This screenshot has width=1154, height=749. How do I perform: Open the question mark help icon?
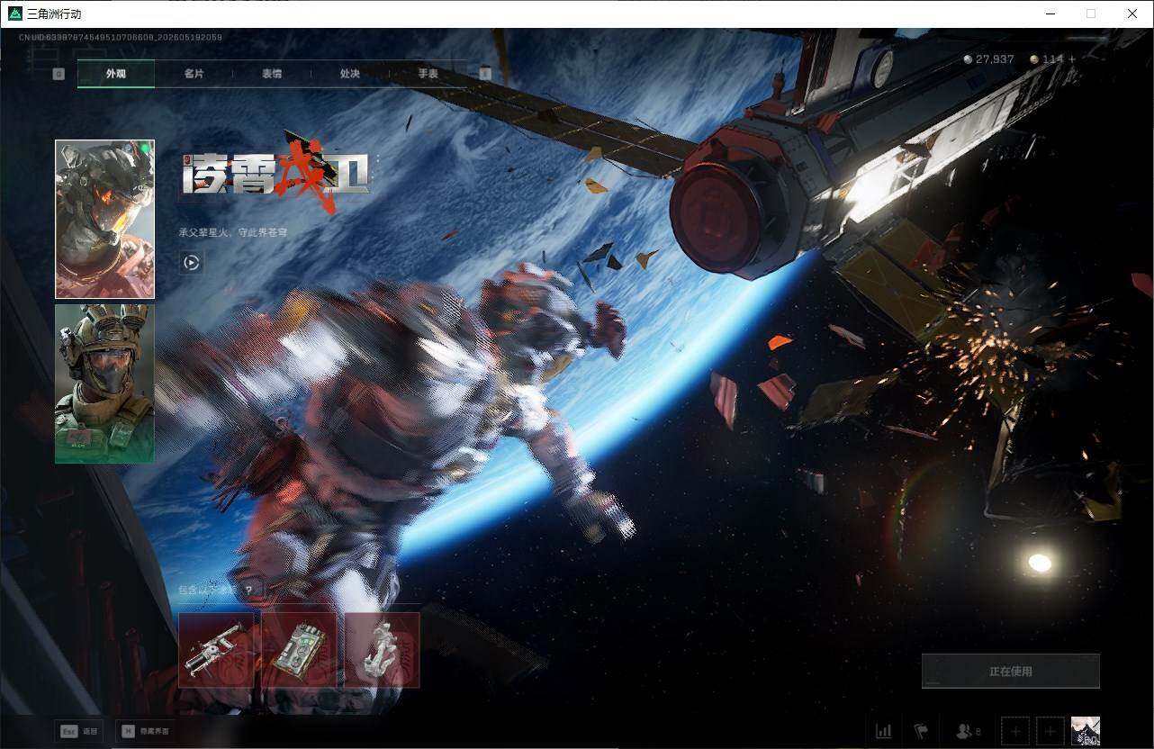pyautogui.click(x=248, y=591)
